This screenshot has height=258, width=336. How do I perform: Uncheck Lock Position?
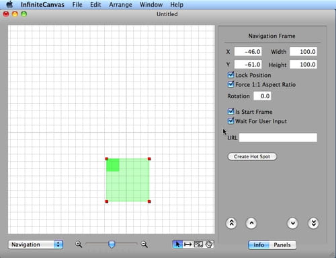230,75
